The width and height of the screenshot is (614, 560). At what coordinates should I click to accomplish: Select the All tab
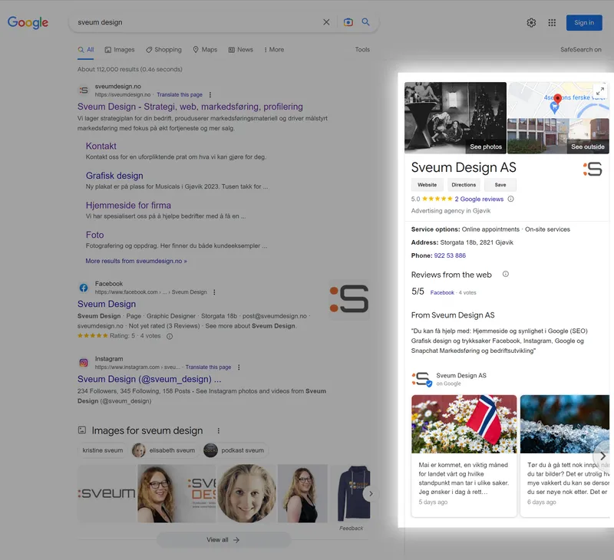86,50
